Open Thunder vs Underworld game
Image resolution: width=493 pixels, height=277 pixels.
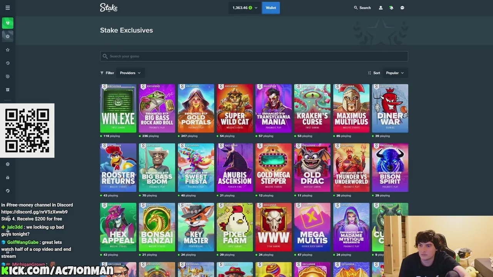coord(351,168)
